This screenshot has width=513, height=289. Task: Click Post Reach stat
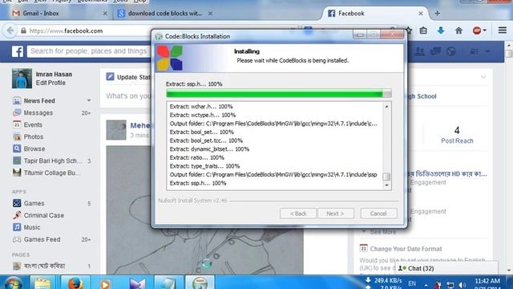pos(457,136)
